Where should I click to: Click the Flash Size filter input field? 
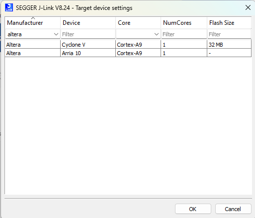tap(229, 34)
